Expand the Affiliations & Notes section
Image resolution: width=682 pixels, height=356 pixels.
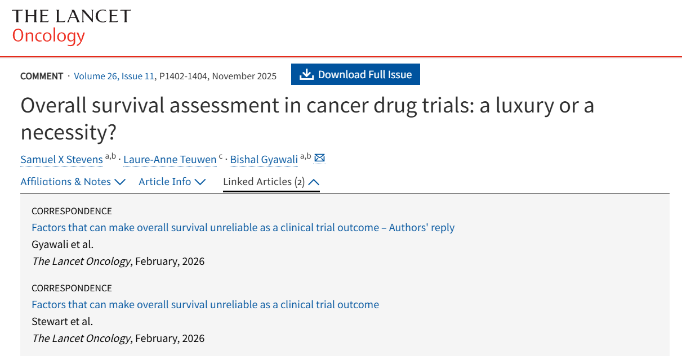pos(73,182)
